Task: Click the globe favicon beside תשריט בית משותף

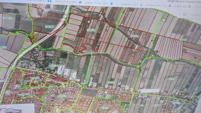Action: 80,2
